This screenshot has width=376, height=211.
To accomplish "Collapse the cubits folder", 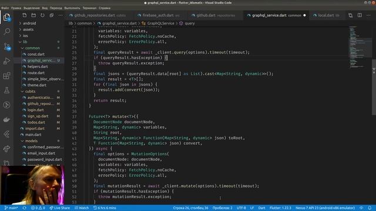I will click(x=30, y=91).
